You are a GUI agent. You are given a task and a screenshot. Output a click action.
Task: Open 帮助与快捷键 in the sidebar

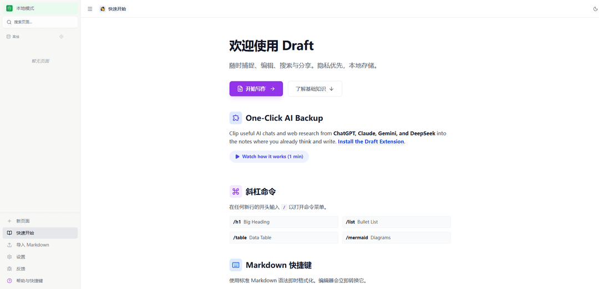click(40, 281)
